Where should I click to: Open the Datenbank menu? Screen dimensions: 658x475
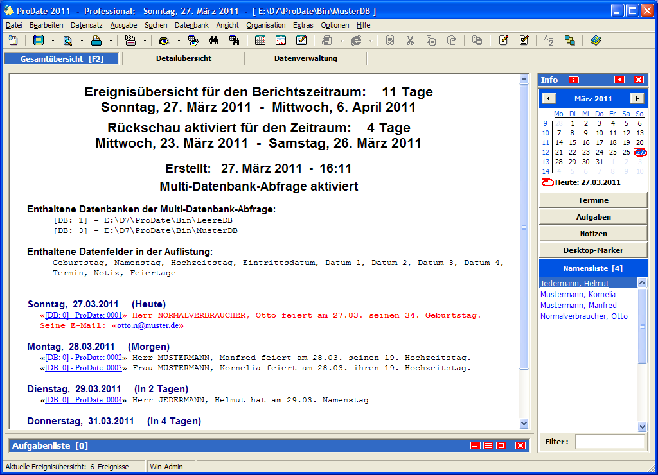coord(191,25)
